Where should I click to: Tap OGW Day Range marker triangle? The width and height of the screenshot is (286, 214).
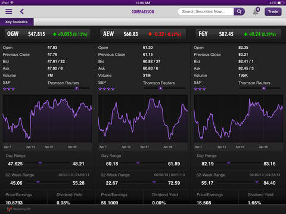tap(41, 163)
